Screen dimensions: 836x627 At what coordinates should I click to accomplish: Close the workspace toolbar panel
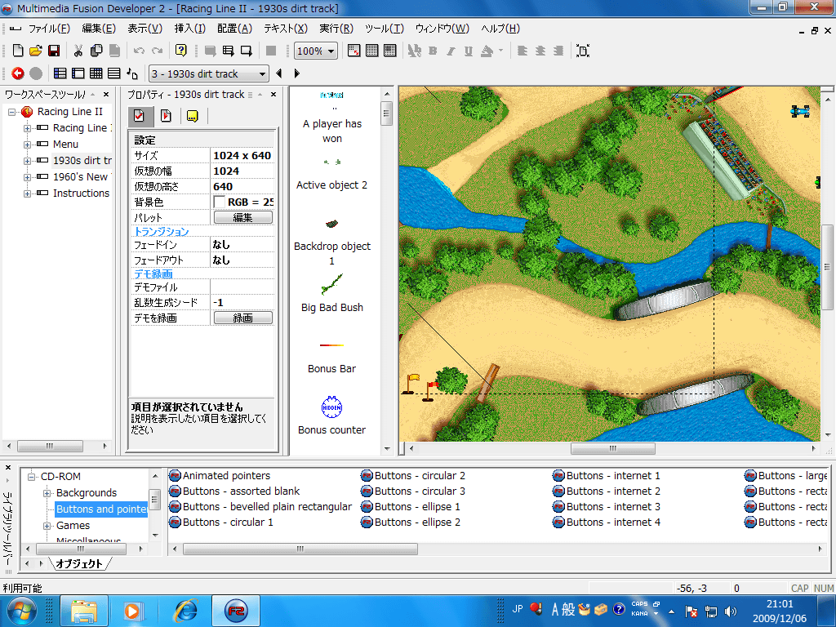coord(106,95)
